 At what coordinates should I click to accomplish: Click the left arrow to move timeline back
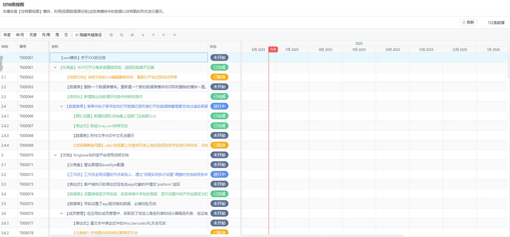point(164,35)
